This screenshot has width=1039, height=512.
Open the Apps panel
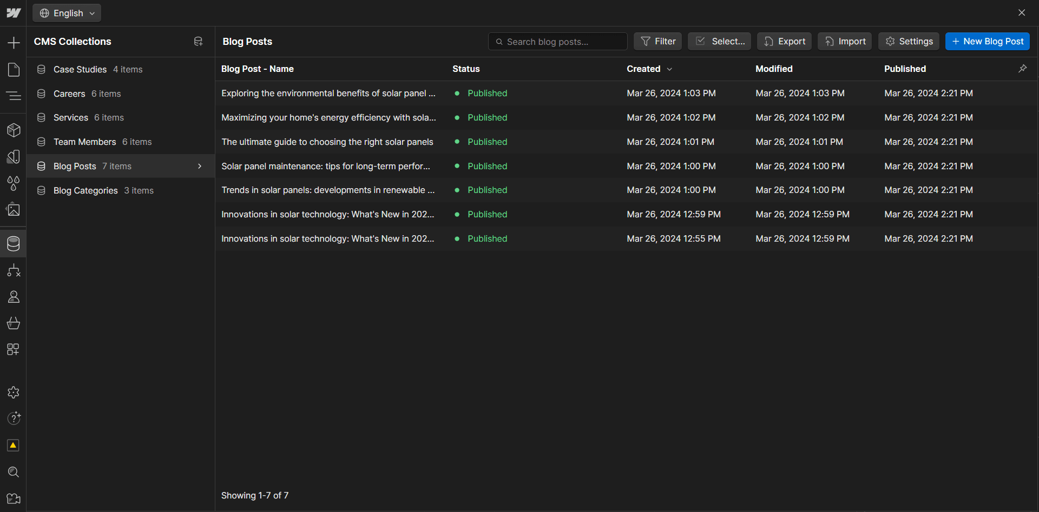click(x=14, y=349)
